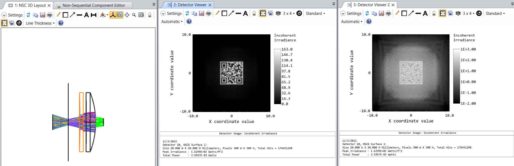Screen dimensions: 514x166
Task: Select arrow draw tool in NSC 3D Layout
Action: point(72,15)
